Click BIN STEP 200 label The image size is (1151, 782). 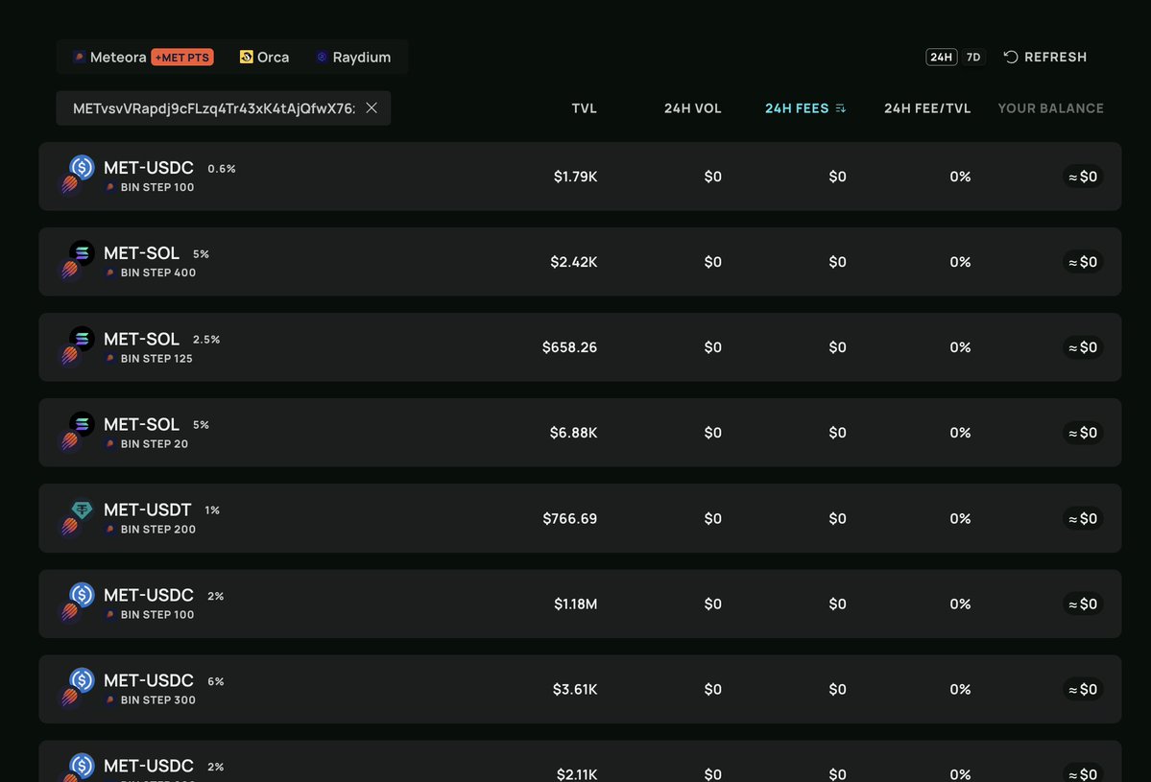point(157,530)
